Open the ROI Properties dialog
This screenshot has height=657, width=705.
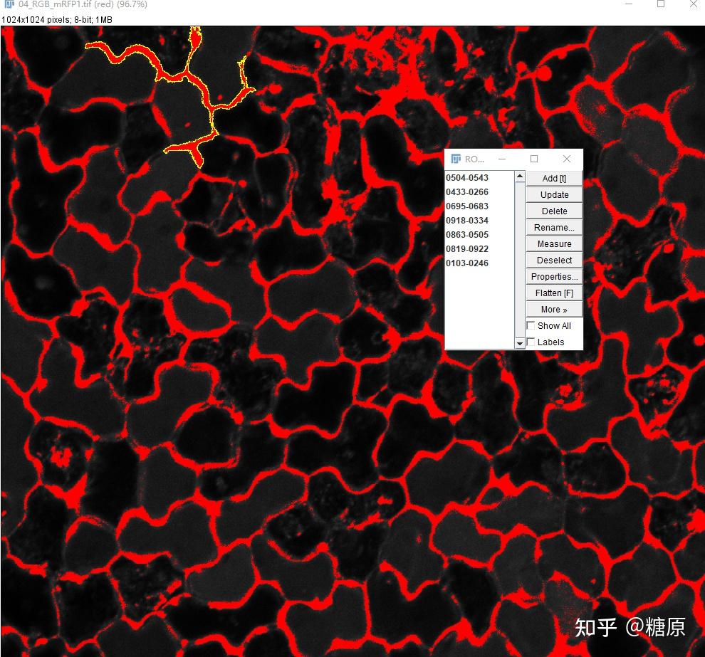[554, 276]
